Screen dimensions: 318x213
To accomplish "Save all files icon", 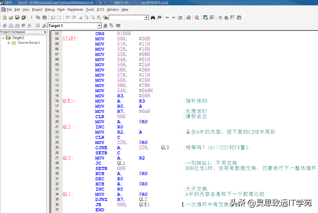I will [x=23, y=18].
